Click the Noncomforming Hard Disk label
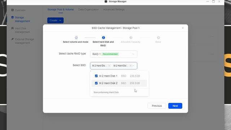231x130 pixels. pyautogui.click(x=106, y=92)
